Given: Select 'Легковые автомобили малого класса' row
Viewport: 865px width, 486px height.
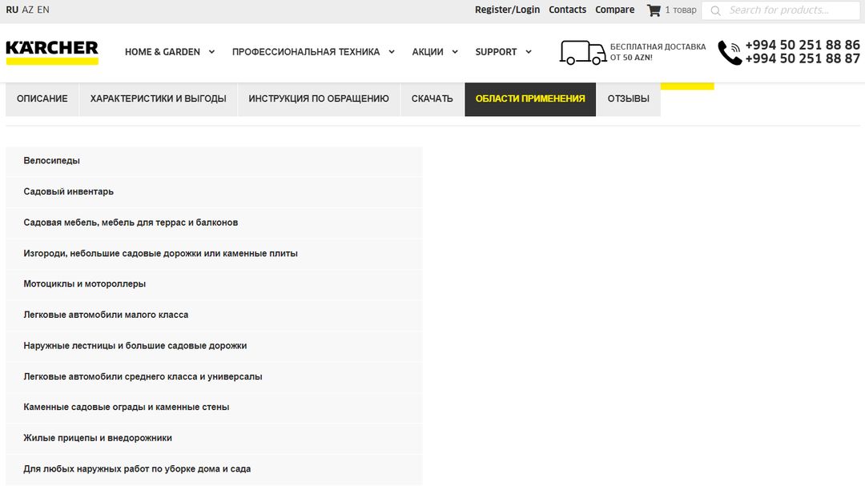Looking at the screenshot, I should [214, 315].
